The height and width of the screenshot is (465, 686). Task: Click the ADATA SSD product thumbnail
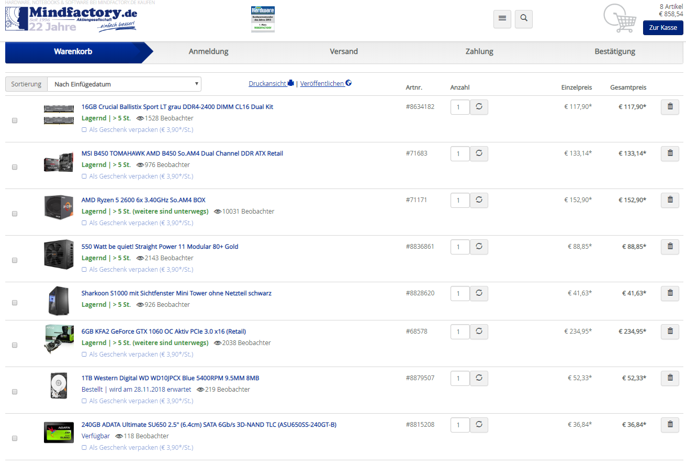click(x=59, y=433)
